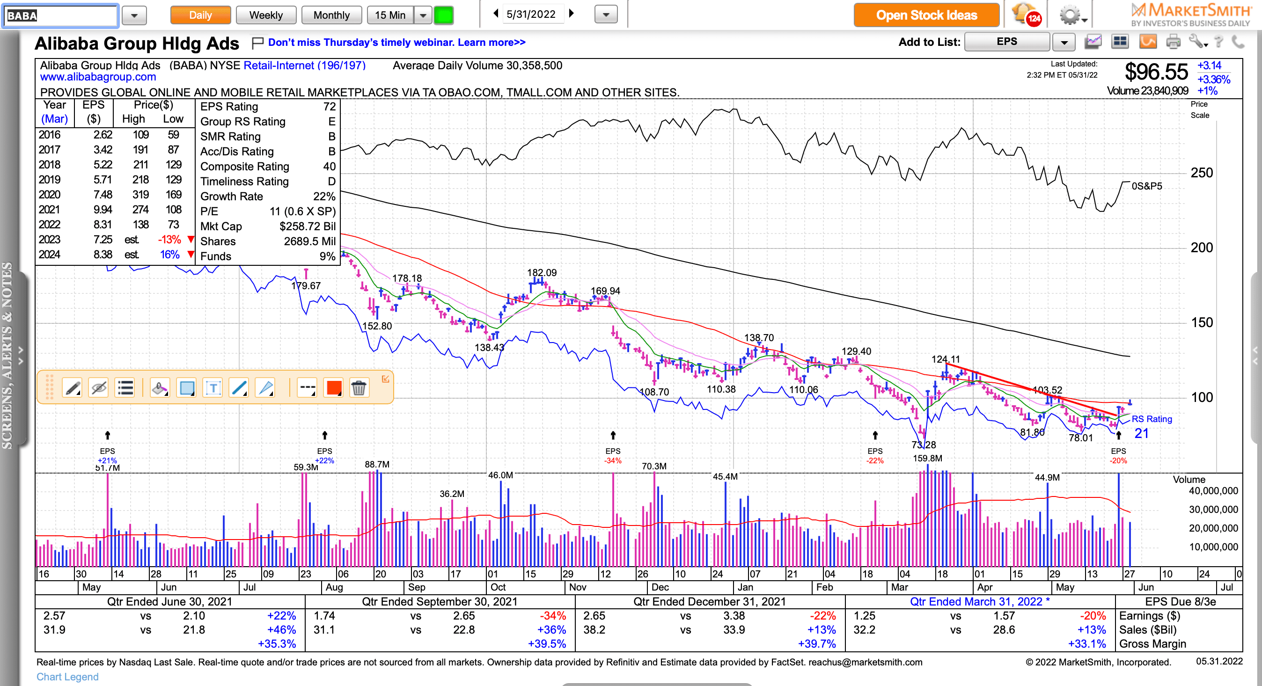Toggle hide annotations eye icon
The height and width of the screenshot is (686, 1262).
pyautogui.click(x=99, y=388)
